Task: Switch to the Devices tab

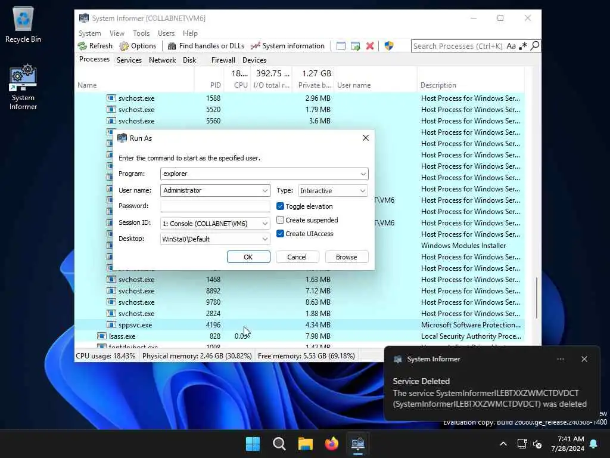Action: [254, 60]
